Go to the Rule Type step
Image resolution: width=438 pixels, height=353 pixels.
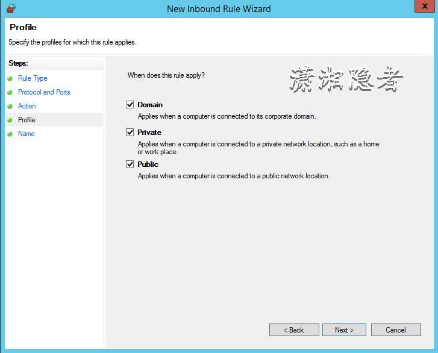(x=33, y=78)
